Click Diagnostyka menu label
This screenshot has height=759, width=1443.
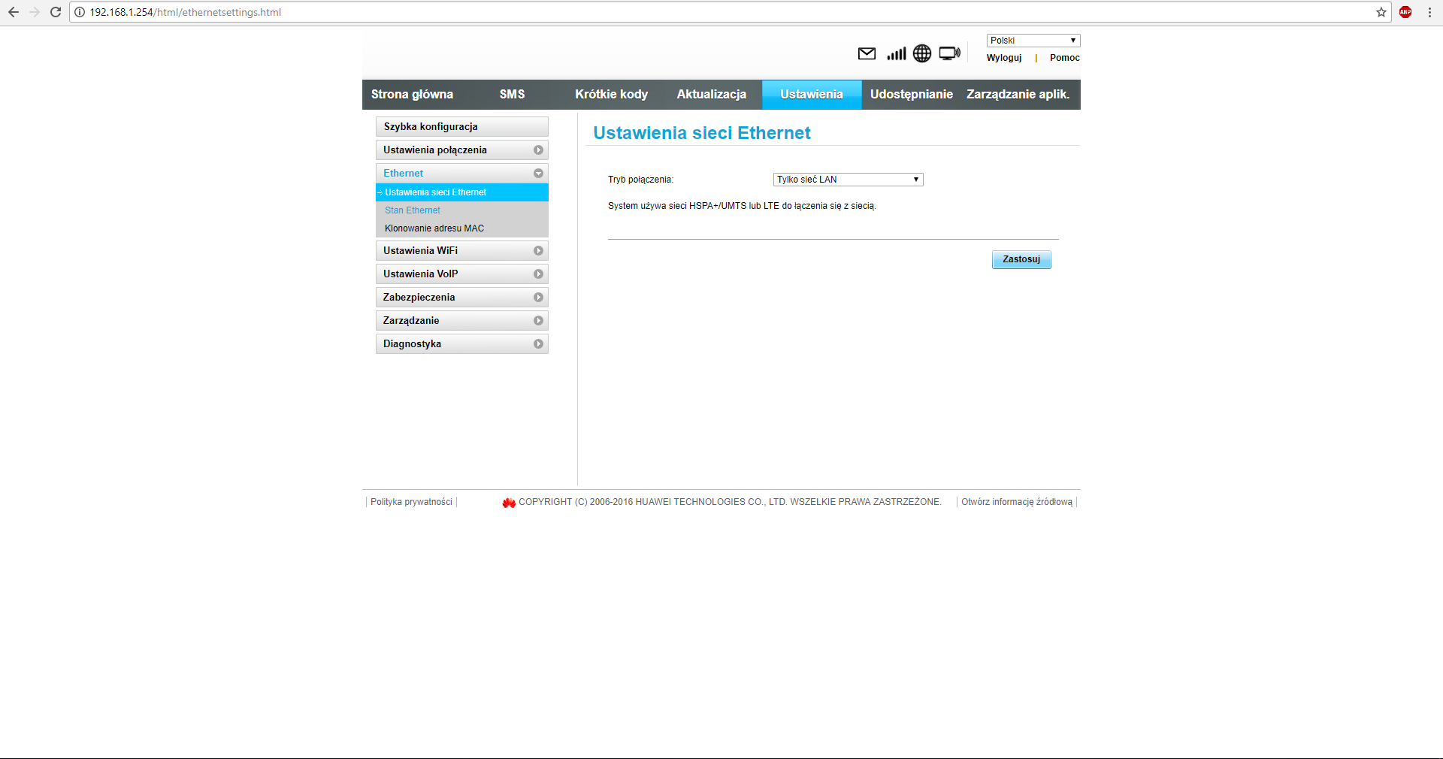click(x=413, y=344)
